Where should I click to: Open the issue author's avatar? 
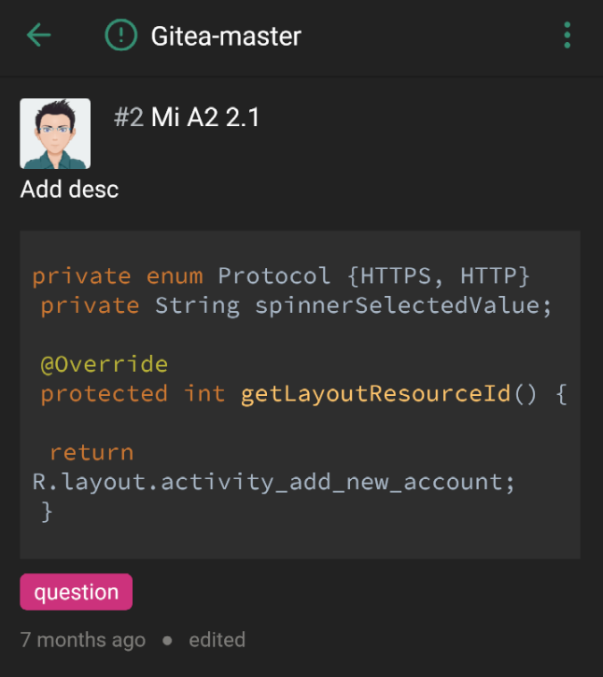[x=55, y=134]
